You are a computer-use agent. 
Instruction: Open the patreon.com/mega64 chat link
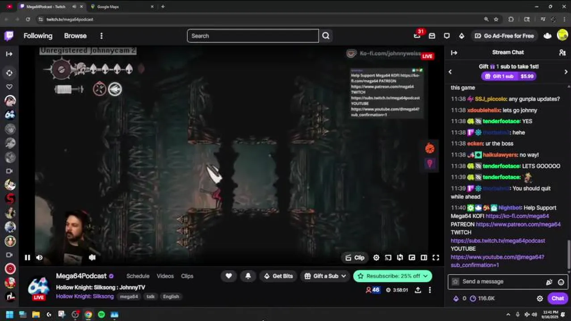[x=518, y=224]
